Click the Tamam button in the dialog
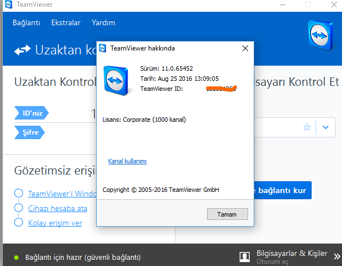This screenshot has width=342, height=266. click(227, 214)
